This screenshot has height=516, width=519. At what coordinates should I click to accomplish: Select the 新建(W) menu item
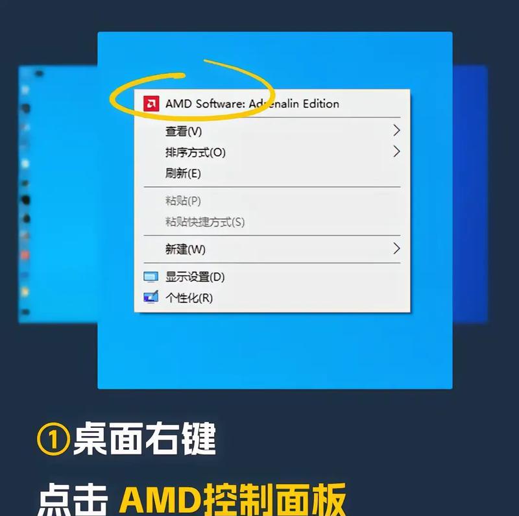coord(272,249)
